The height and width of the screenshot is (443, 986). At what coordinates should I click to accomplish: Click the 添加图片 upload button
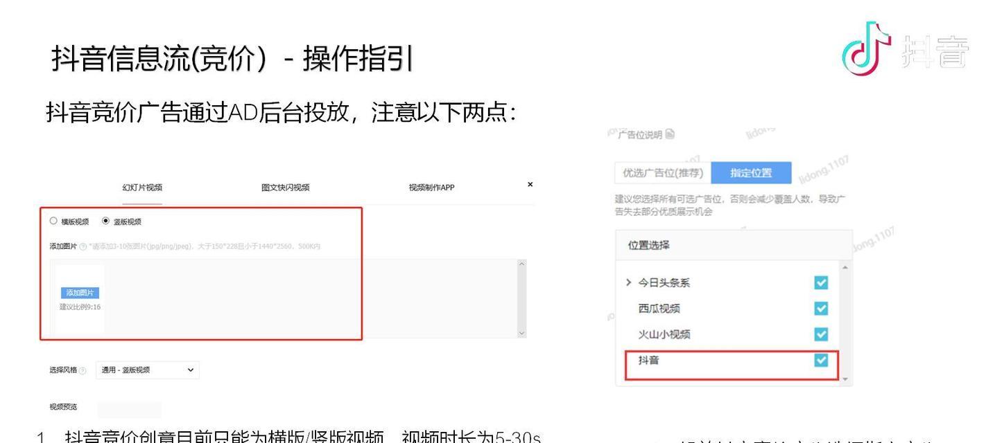80,293
